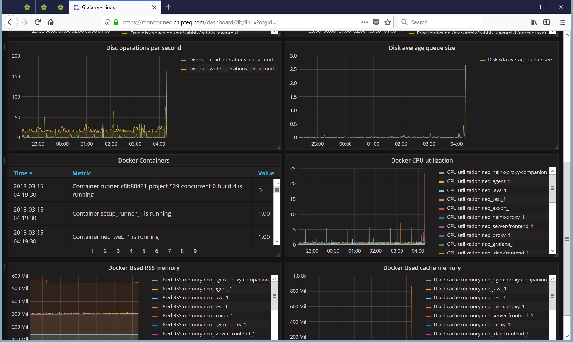Click Docker Containers table scroll-up arrow
This screenshot has width=573, height=342.
[277, 183]
